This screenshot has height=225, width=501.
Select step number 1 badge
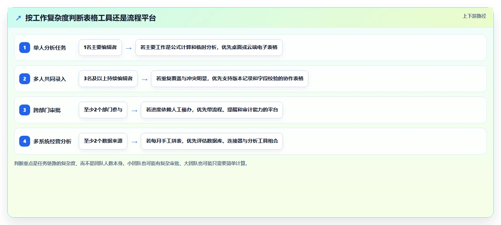pos(25,48)
